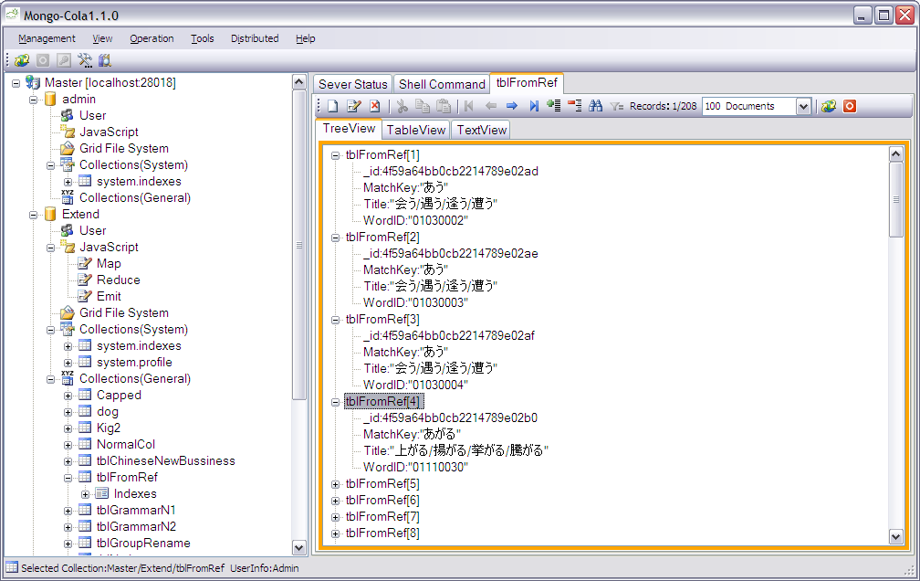Select the tblChineseNewBussiness collection
Viewport: 920px width, 581px height.
165,460
